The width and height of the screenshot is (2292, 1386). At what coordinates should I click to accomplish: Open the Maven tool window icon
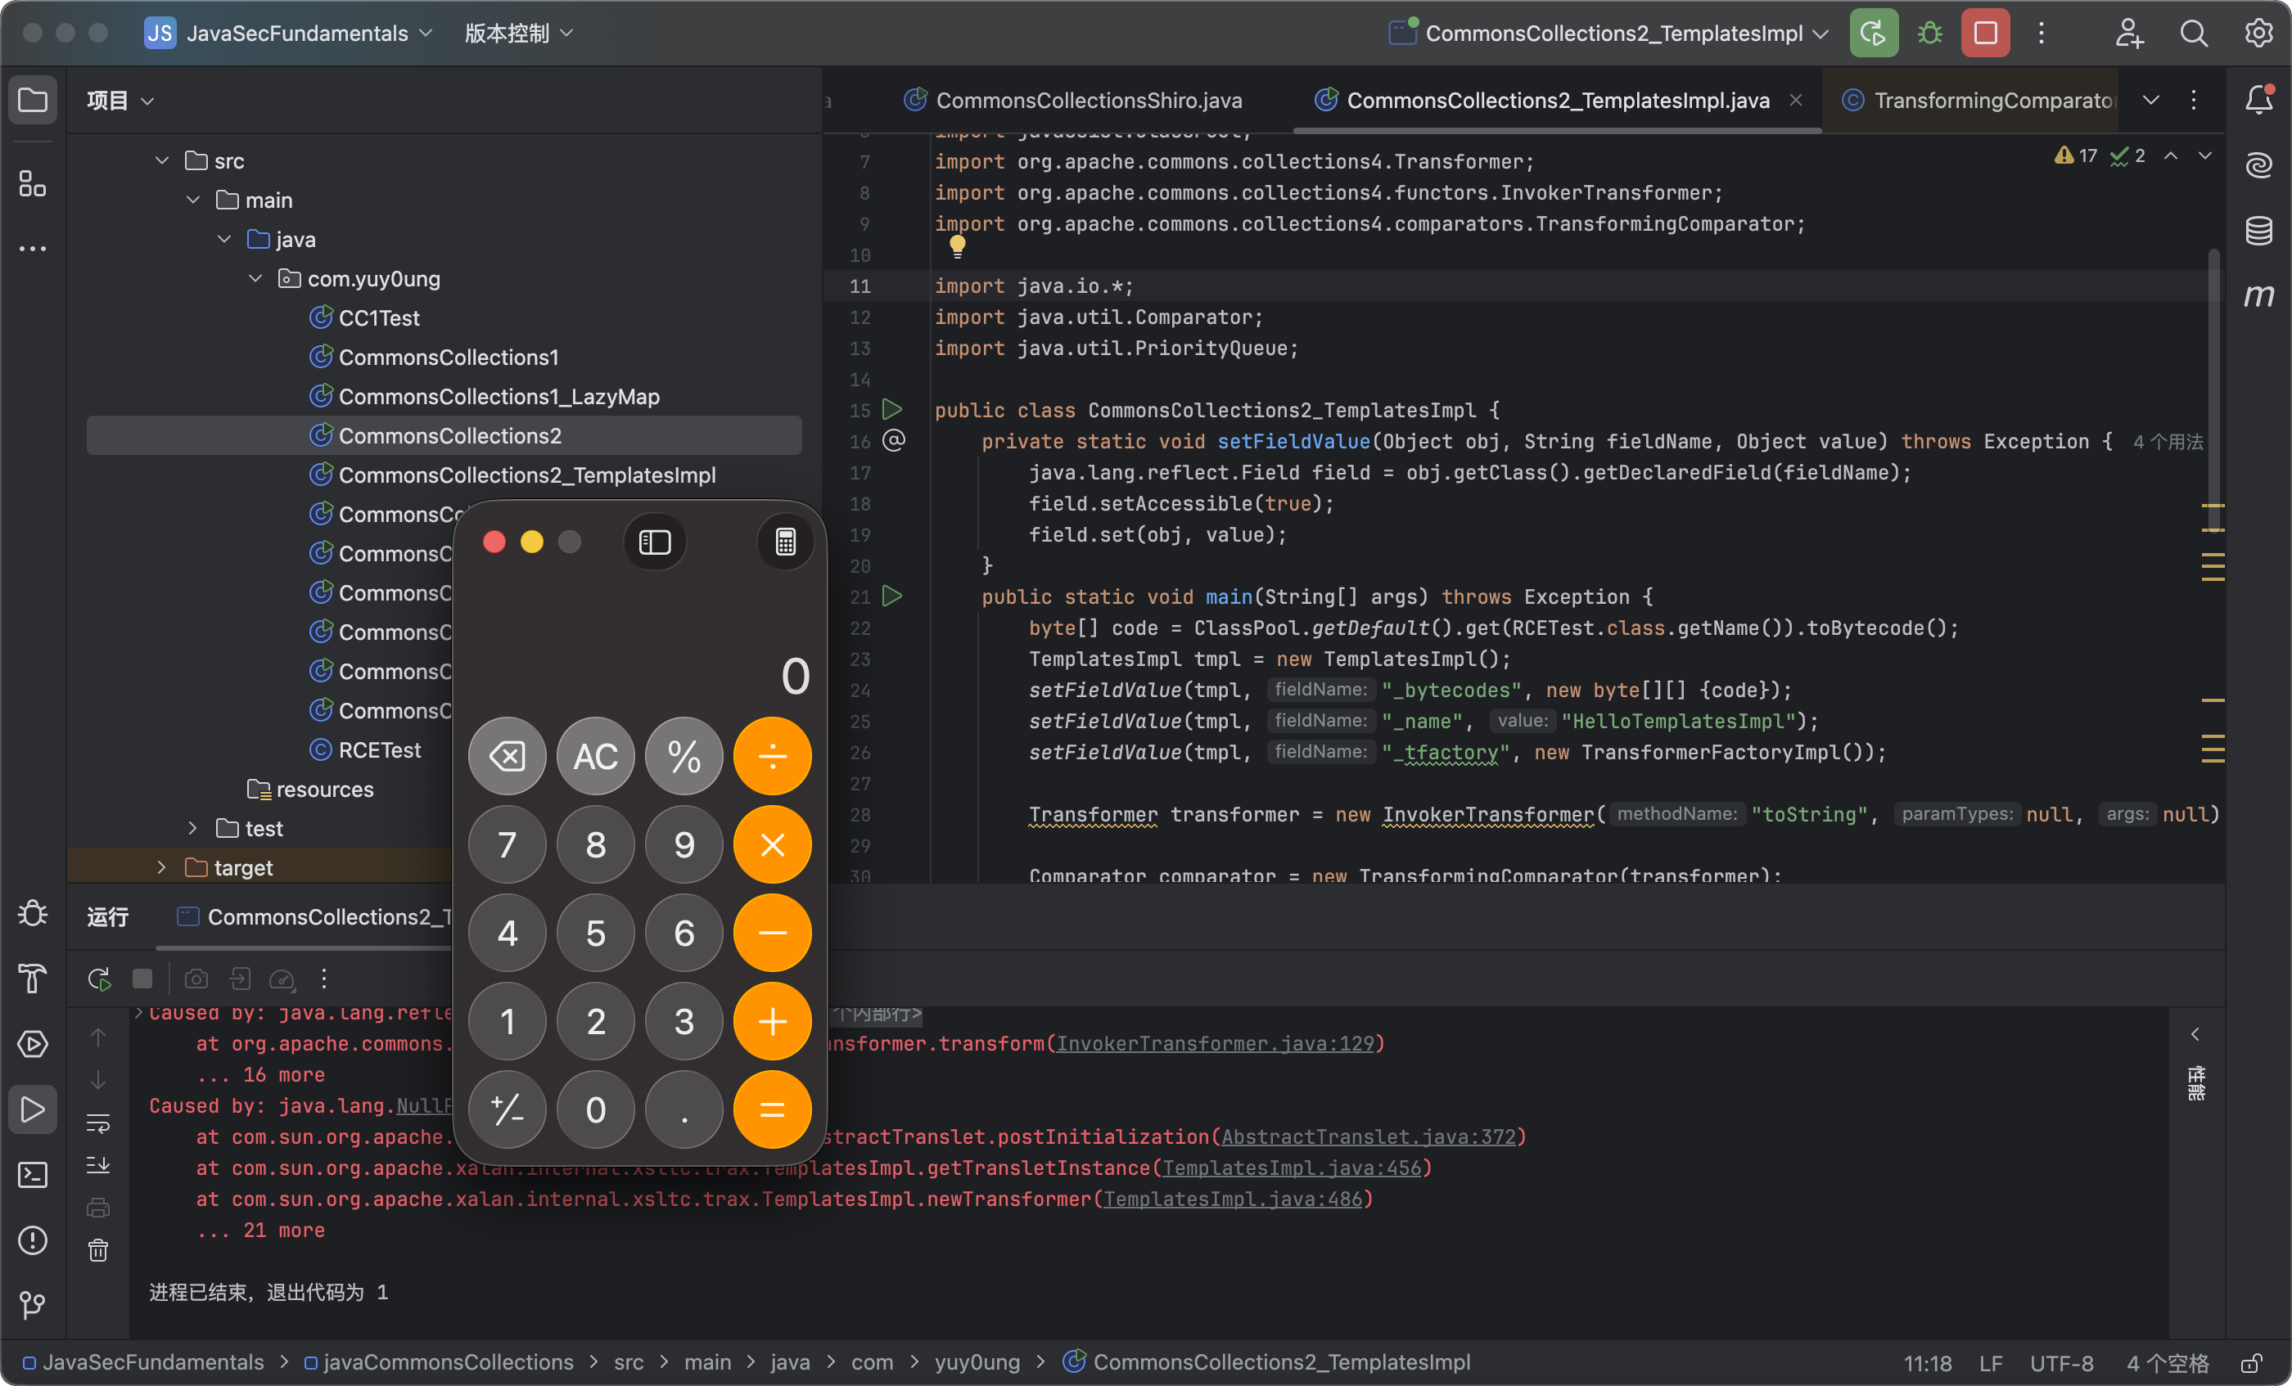[2258, 296]
